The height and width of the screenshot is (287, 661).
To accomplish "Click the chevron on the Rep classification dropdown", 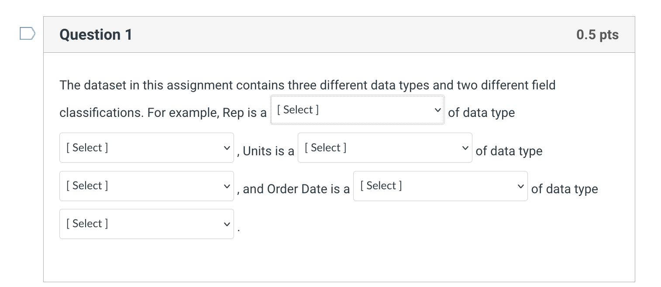I will (x=438, y=110).
